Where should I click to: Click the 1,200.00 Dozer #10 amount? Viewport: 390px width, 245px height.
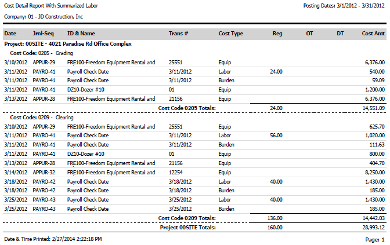coord(375,90)
